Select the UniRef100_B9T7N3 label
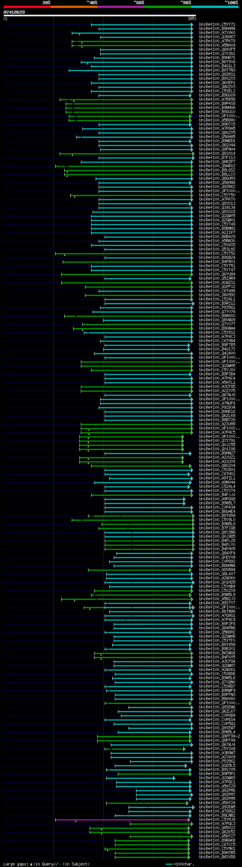The height and width of the screenshot is (867, 242). click(217, 70)
